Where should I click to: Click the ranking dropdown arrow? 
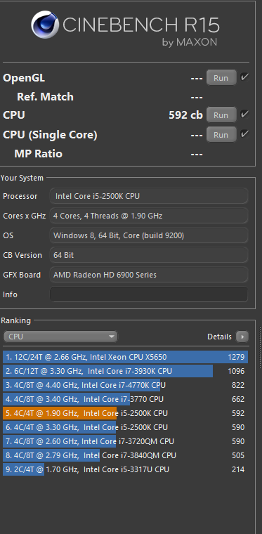pos(111,337)
